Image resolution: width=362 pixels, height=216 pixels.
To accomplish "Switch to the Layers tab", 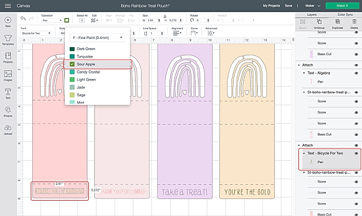I will tap(312, 15).
